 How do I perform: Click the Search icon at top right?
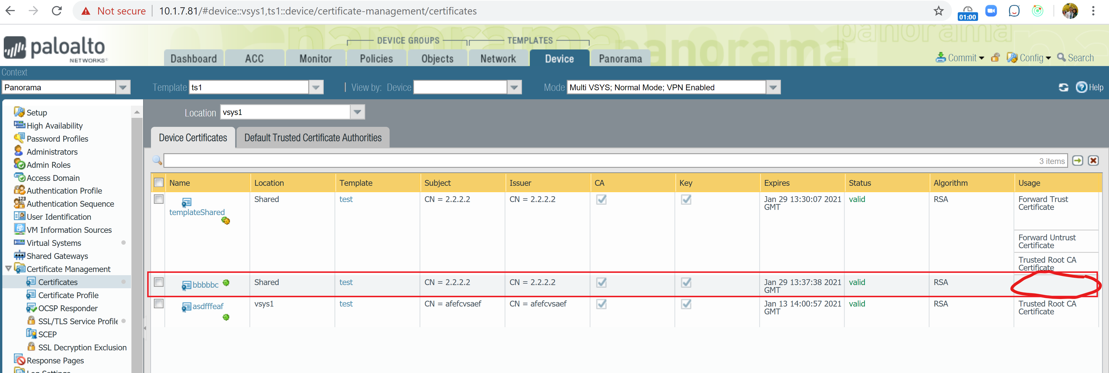click(x=1076, y=57)
